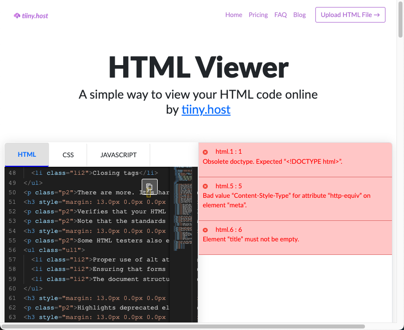
Task: Click h3 style code on line 54
Action: [x=95, y=231]
